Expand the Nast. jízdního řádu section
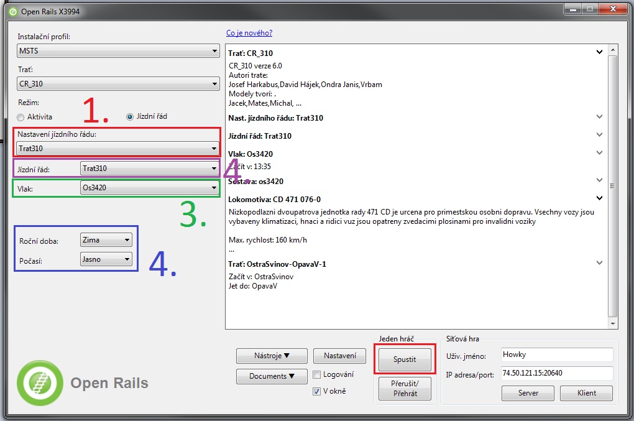The height and width of the screenshot is (421, 634). (599, 117)
